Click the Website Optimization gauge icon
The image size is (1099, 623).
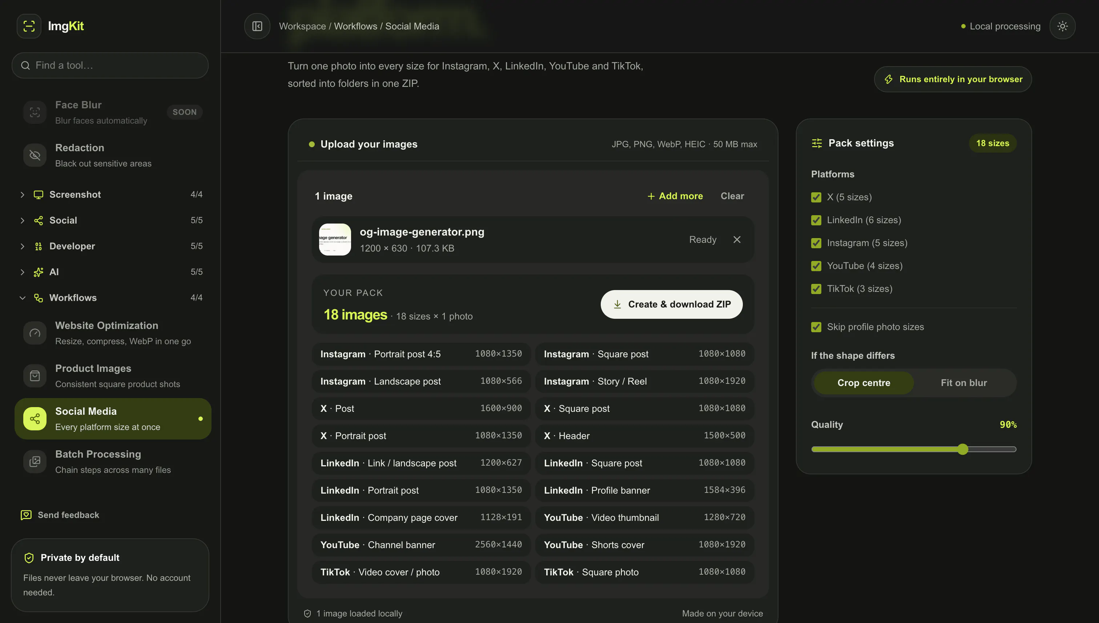tap(35, 333)
